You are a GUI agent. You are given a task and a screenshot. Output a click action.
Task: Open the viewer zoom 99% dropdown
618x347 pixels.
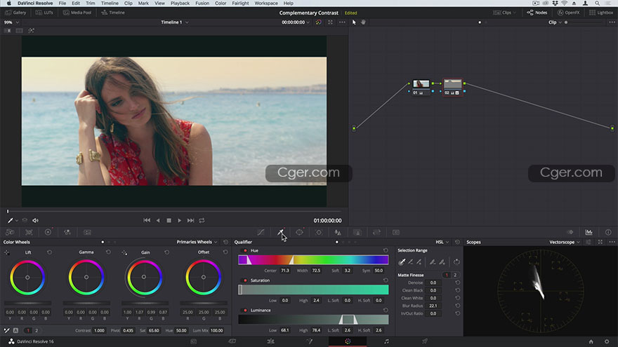[x=11, y=22]
